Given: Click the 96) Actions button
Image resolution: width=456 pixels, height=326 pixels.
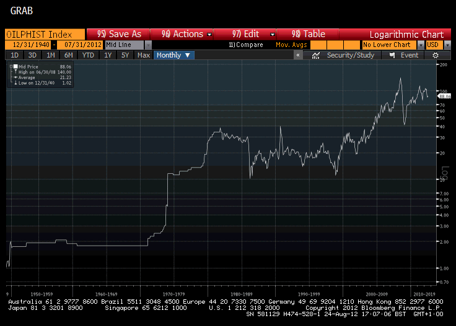Looking at the screenshot, I should point(182,34).
